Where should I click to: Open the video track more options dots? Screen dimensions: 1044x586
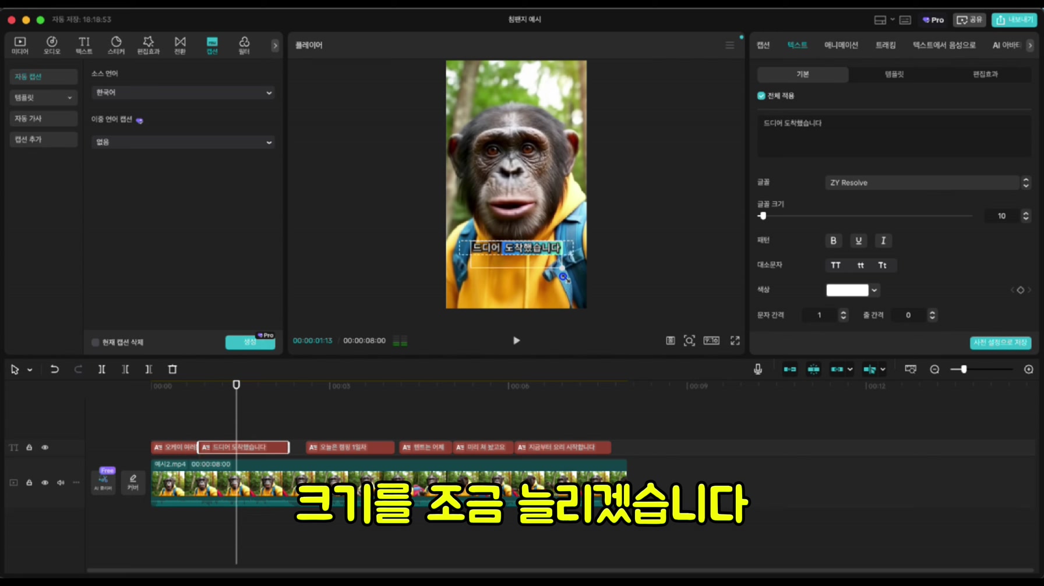[76, 482]
